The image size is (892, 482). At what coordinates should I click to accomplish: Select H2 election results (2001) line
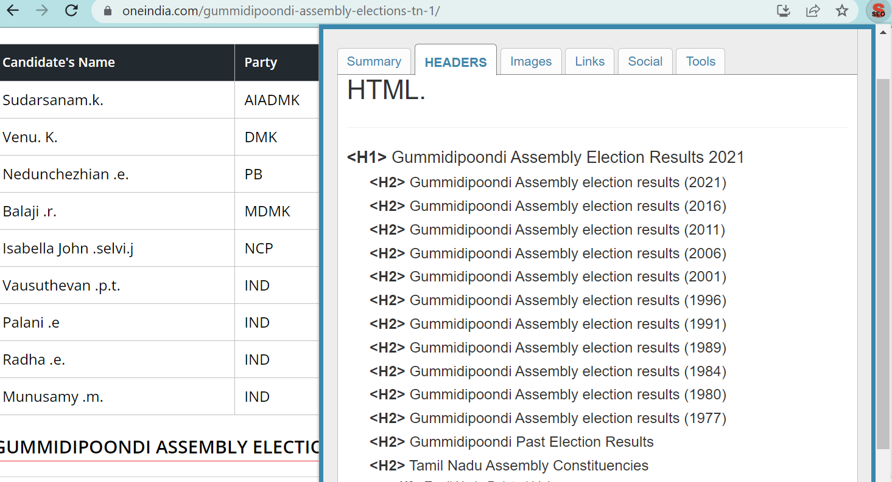tap(548, 277)
